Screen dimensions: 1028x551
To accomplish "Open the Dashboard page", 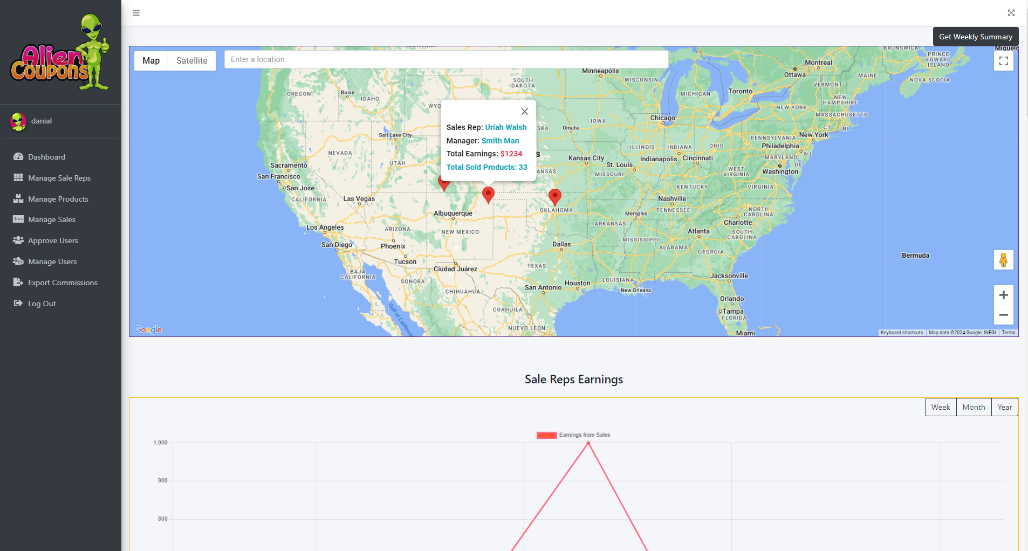I will pyautogui.click(x=46, y=157).
